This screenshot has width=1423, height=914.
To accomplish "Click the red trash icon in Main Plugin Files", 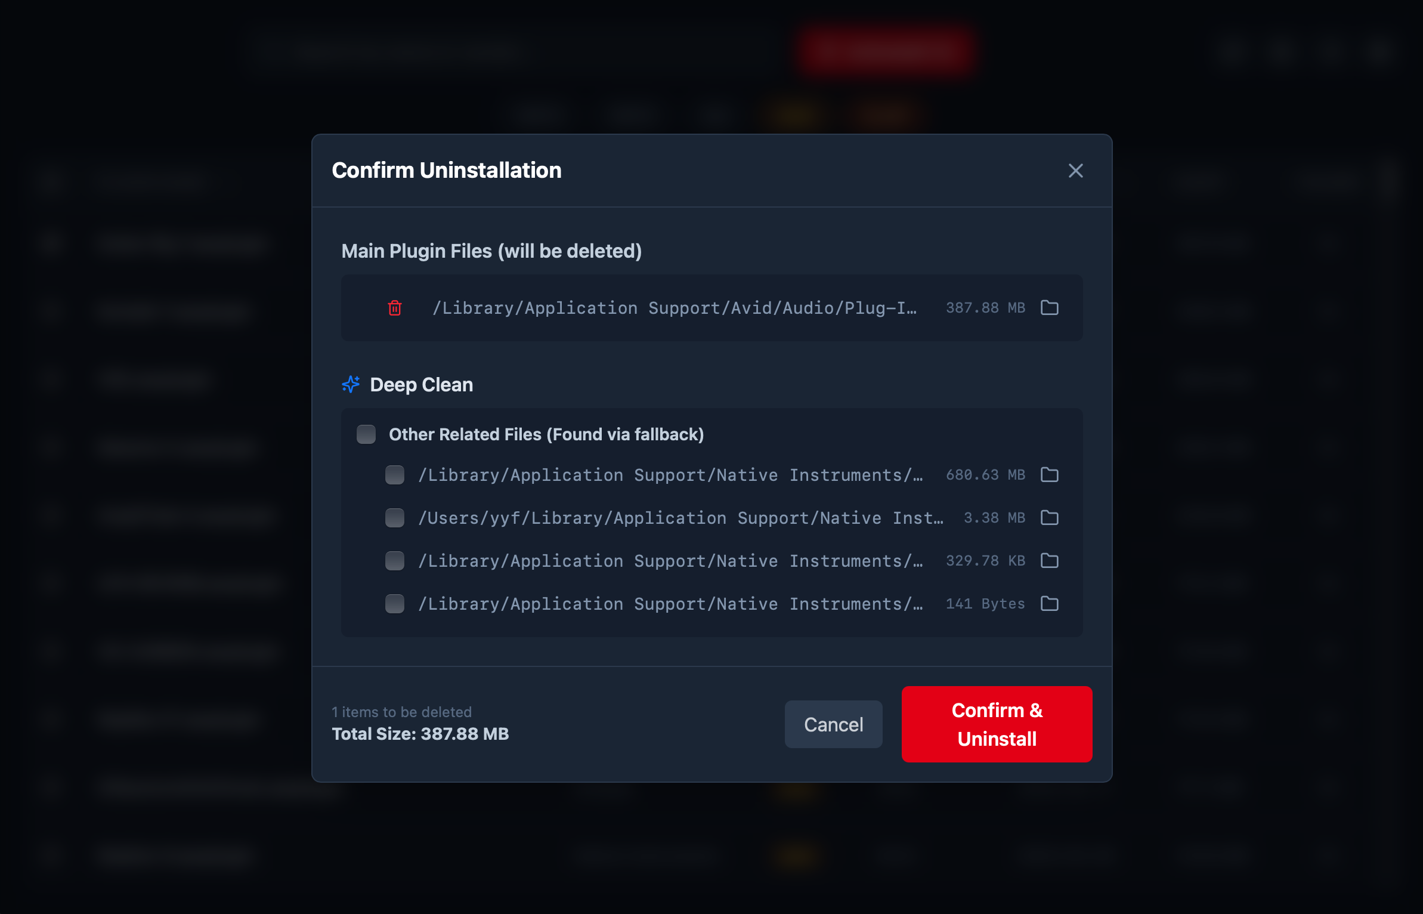I will 395,308.
